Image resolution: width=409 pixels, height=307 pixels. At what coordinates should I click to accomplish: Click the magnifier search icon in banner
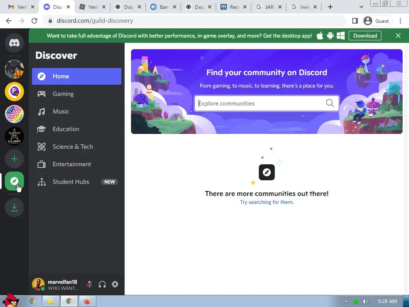pos(330,103)
